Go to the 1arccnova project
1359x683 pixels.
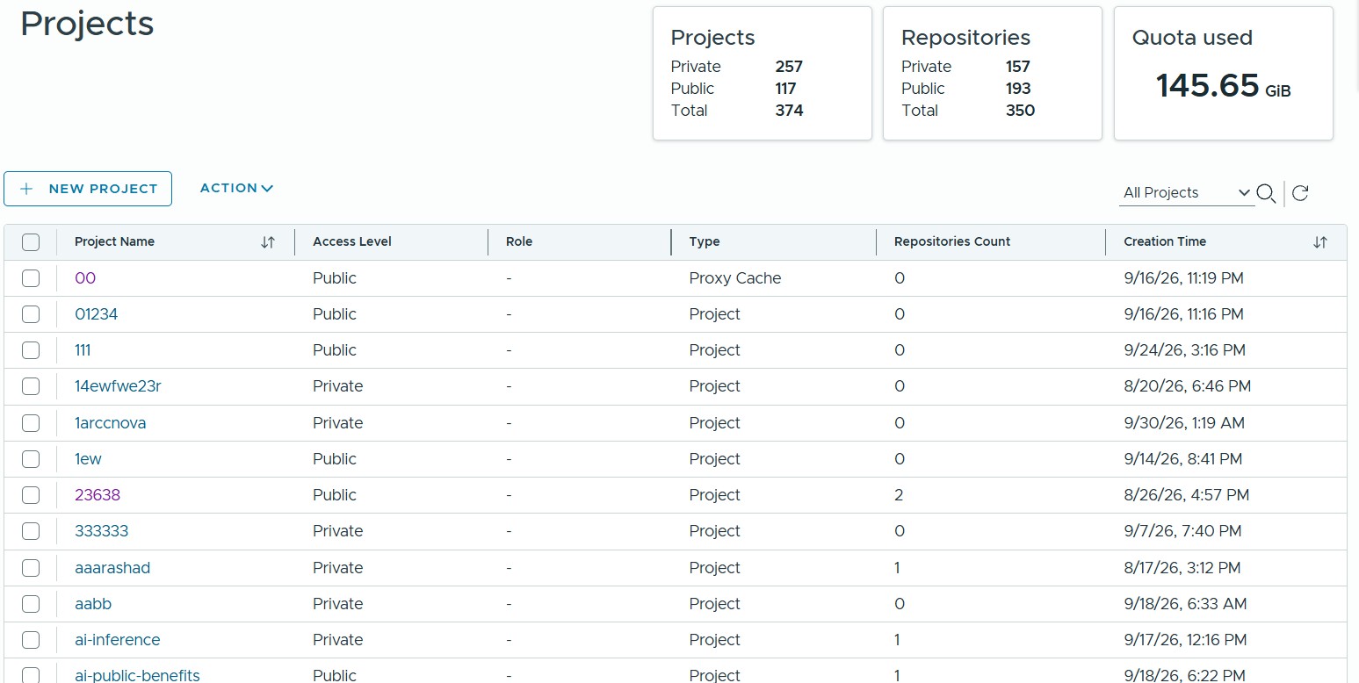[111, 423]
